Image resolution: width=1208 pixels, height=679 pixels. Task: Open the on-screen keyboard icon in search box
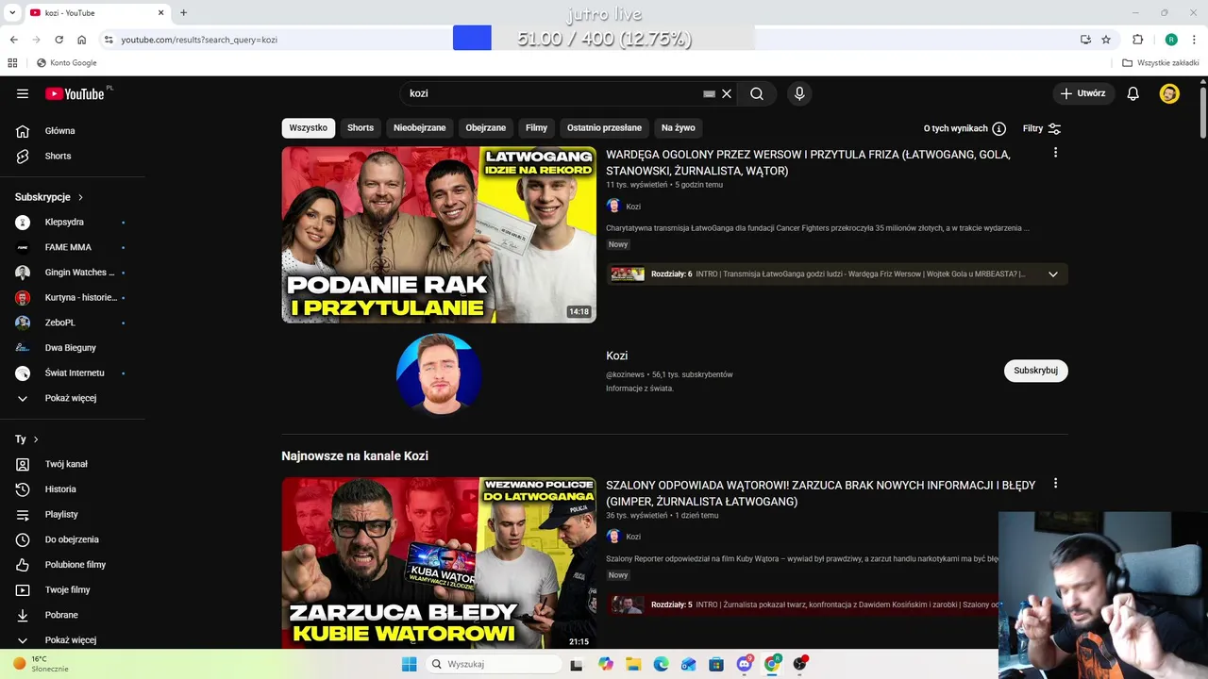709,93
